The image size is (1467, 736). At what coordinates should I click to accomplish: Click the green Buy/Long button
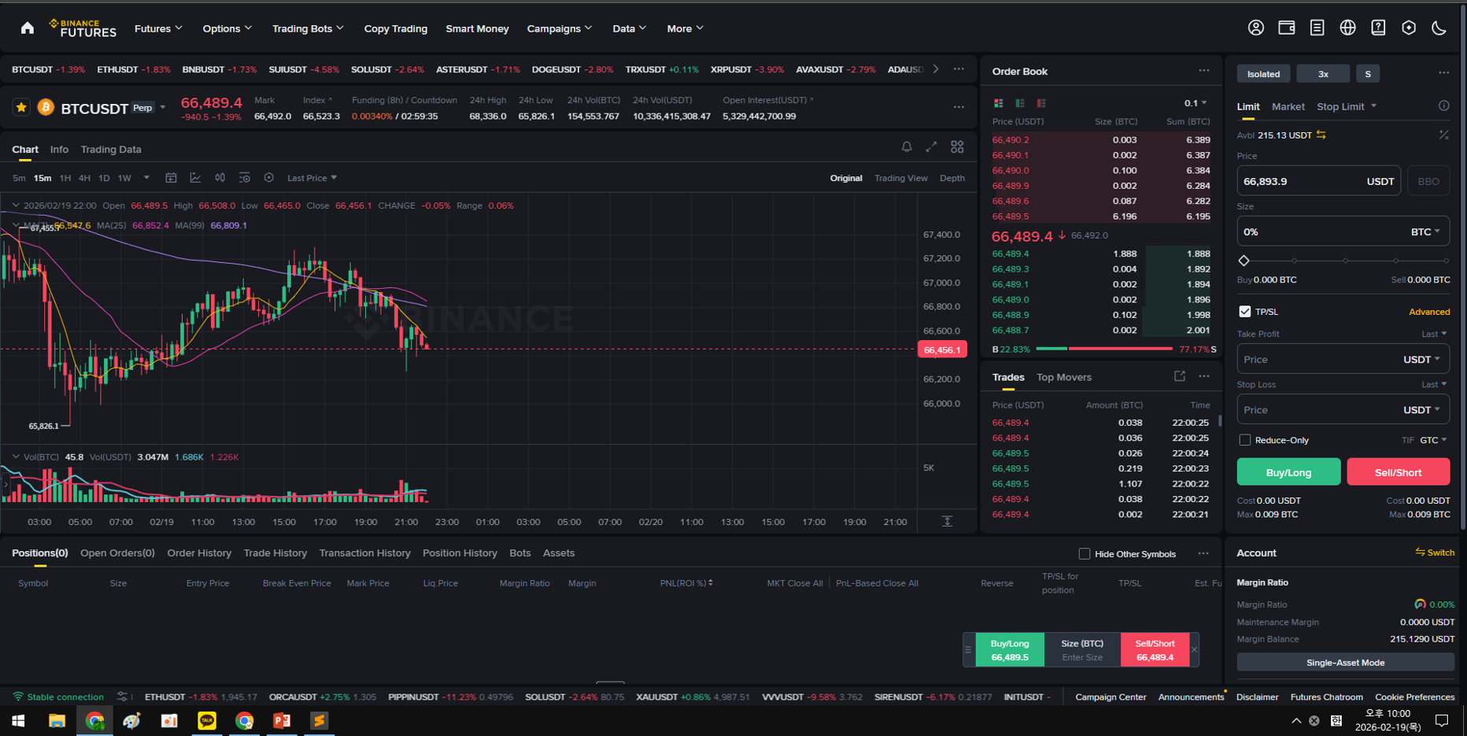click(1288, 472)
